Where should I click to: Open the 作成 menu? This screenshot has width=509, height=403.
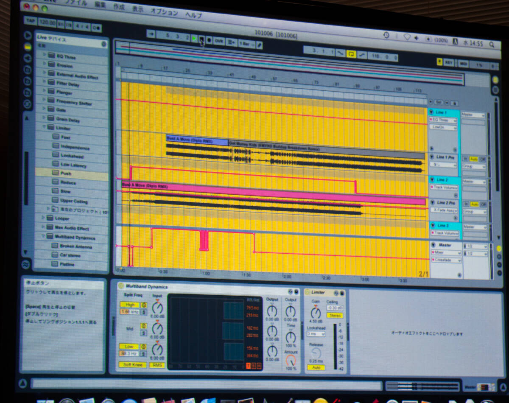(x=119, y=6)
